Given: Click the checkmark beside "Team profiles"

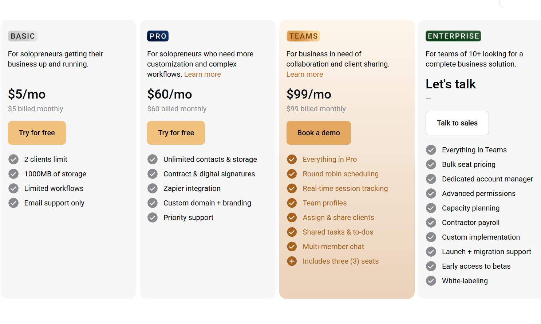Looking at the screenshot, I should click(x=292, y=203).
